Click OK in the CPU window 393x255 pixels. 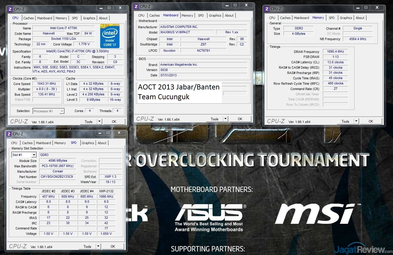114,122
